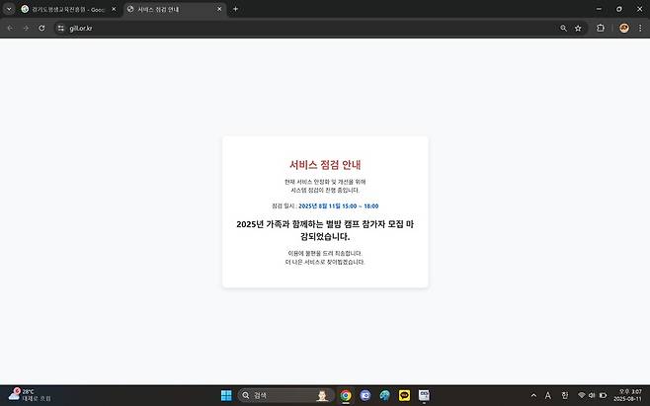Go back to the previous page
The image size is (650, 406).
click(10, 29)
